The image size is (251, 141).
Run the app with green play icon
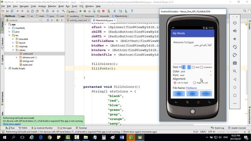[x=80, y=11]
